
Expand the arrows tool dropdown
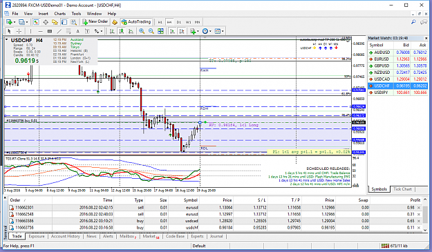[x=102, y=31]
